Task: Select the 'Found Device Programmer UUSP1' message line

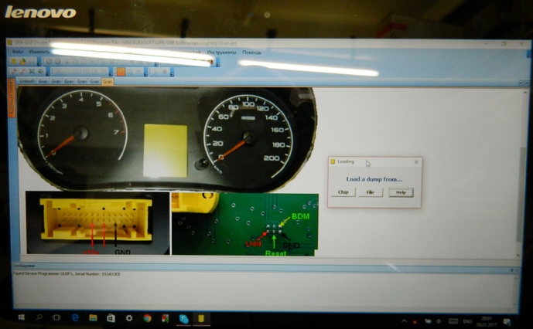Action: pos(67,273)
